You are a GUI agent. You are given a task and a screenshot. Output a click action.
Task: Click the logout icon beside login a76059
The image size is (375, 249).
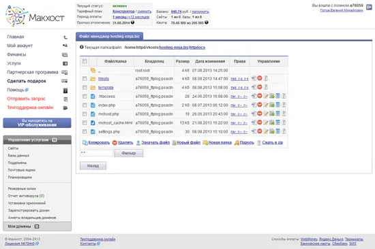tap(369, 7)
